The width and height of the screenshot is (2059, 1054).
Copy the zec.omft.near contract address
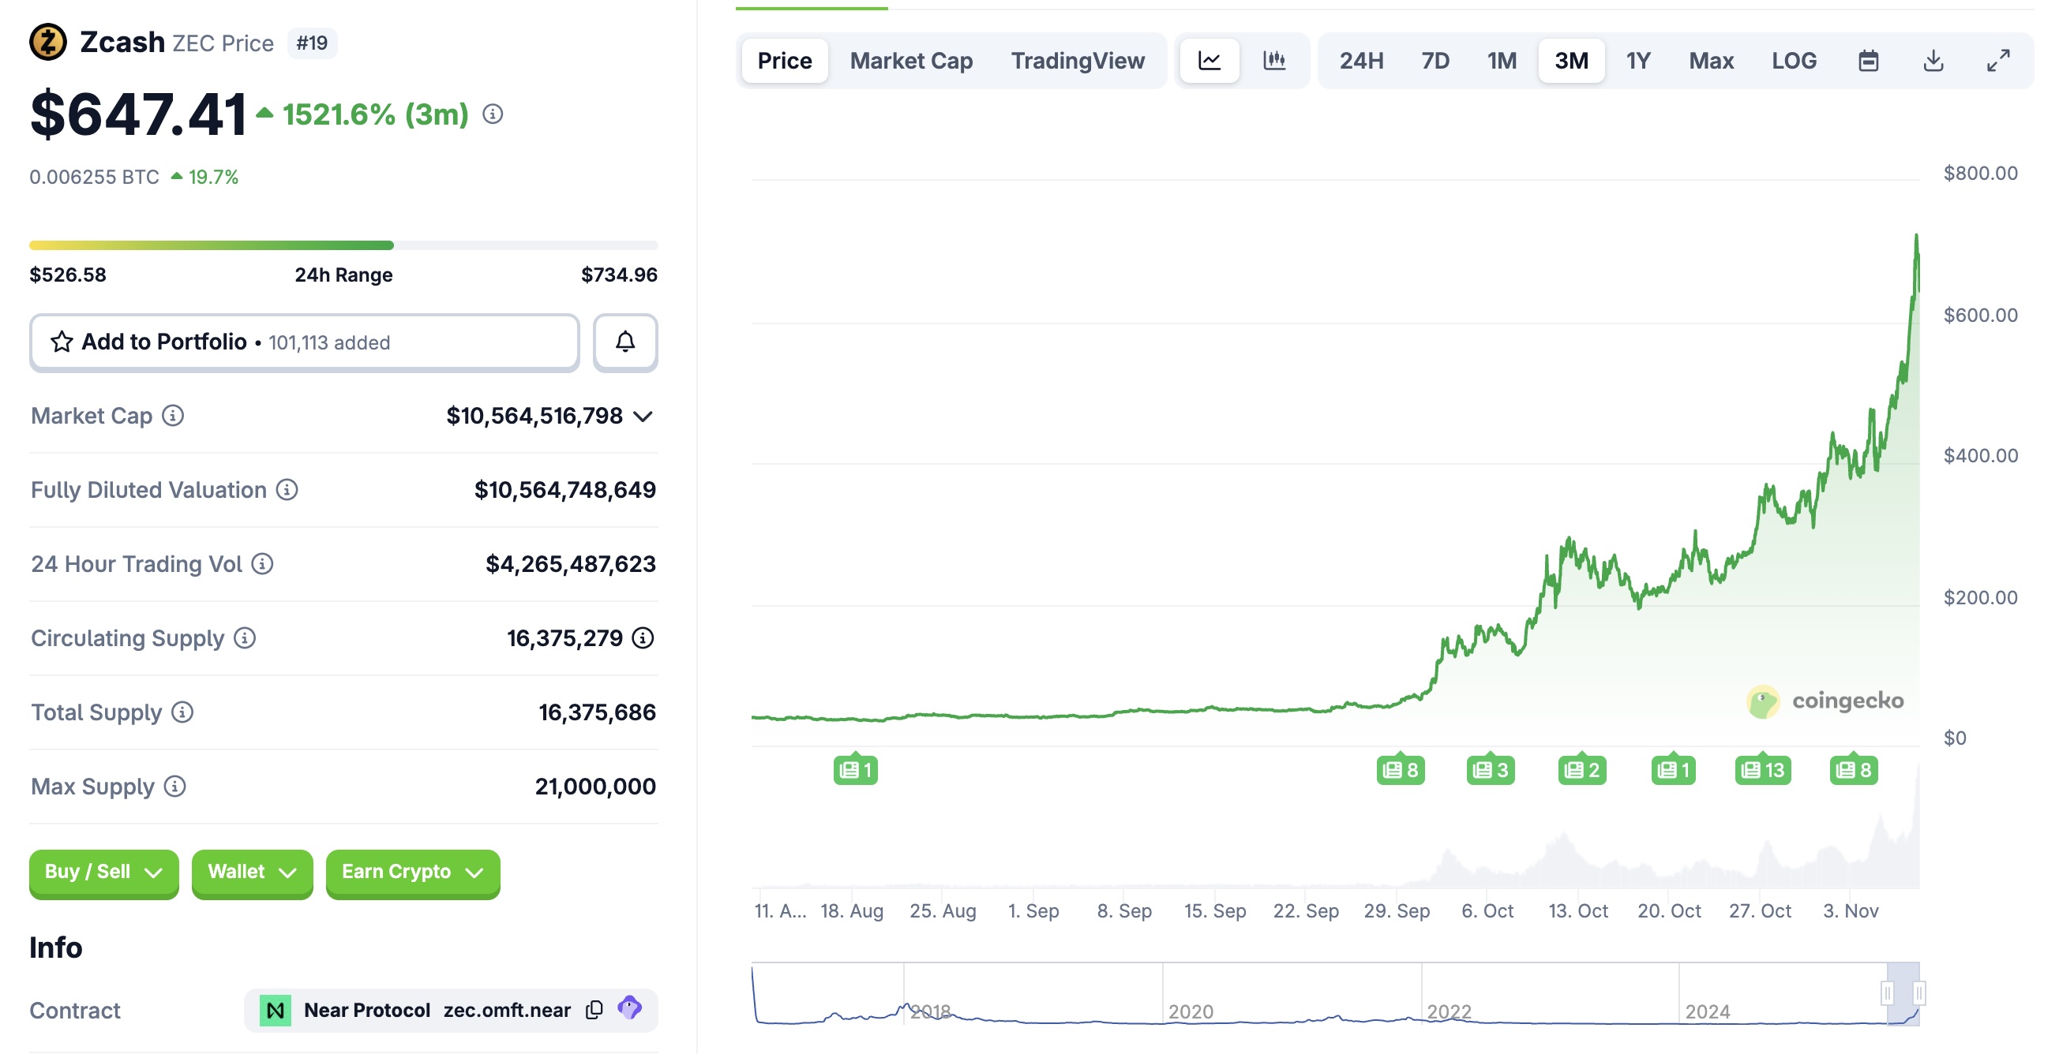(x=594, y=1010)
